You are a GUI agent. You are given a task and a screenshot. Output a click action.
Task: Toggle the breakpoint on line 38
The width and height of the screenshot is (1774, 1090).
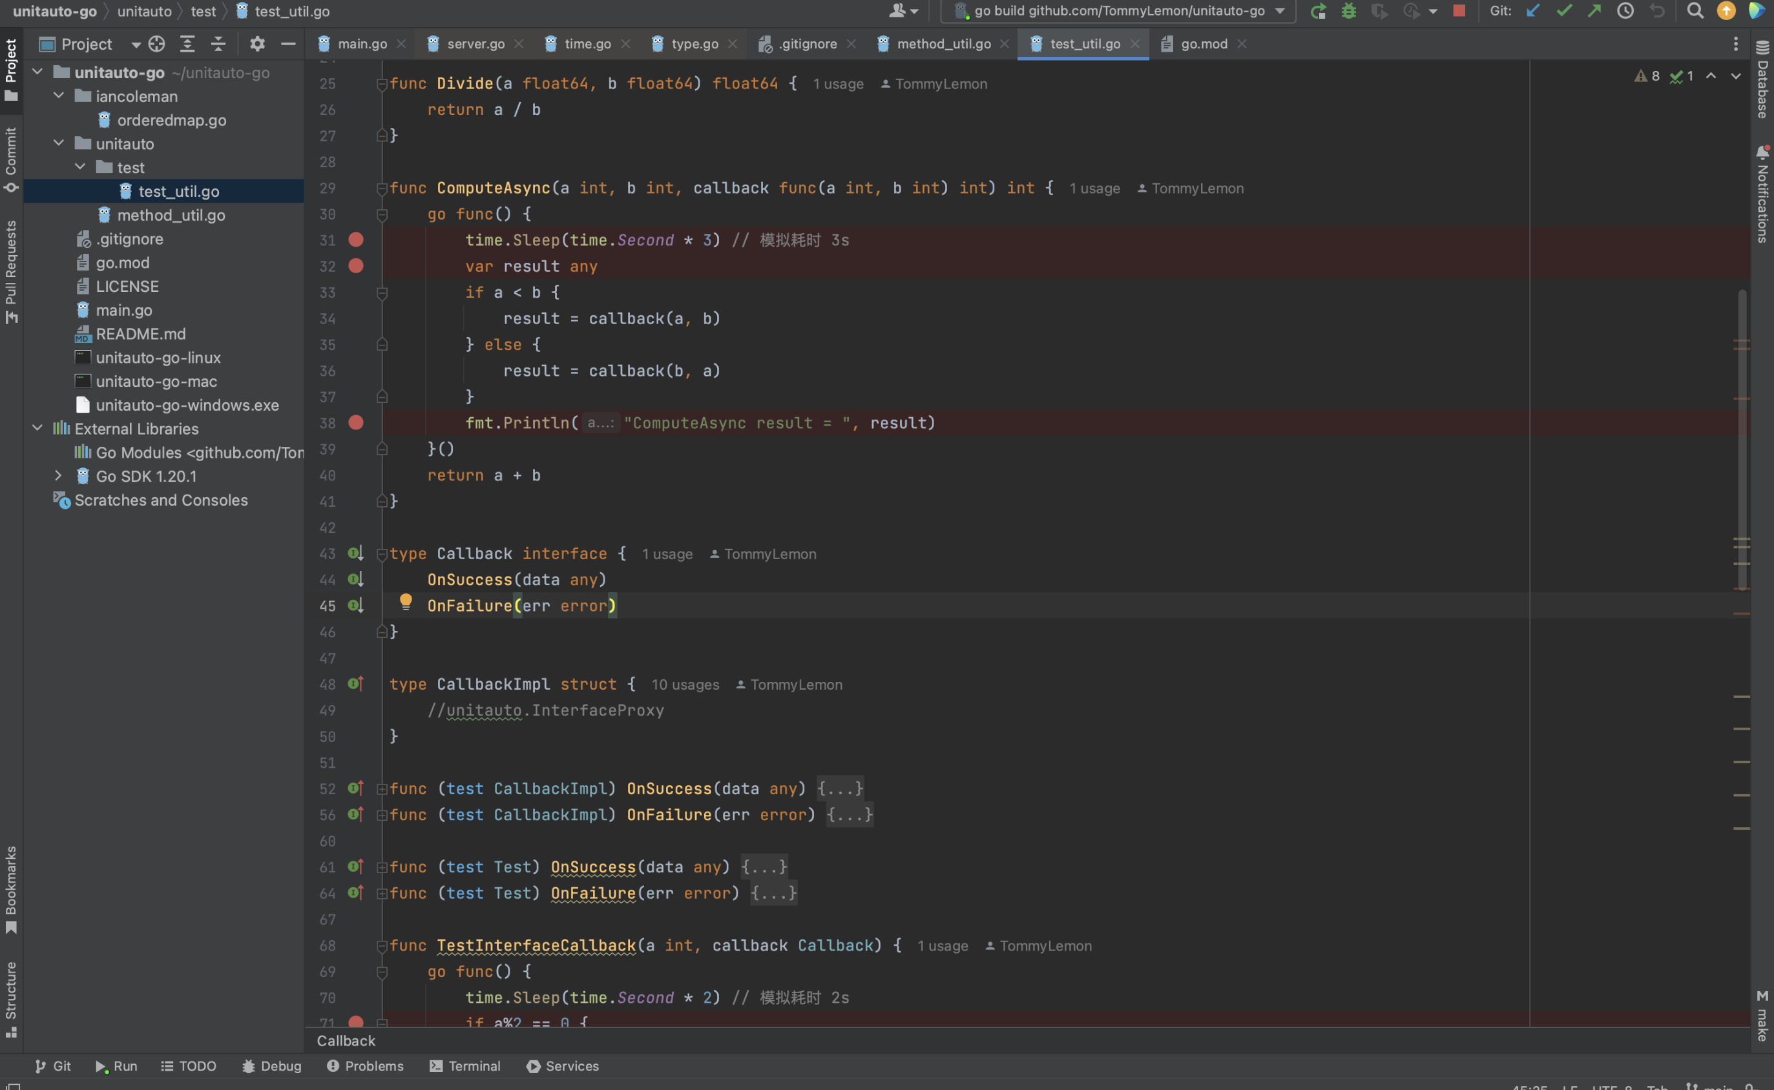pyautogui.click(x=356, y=422)
